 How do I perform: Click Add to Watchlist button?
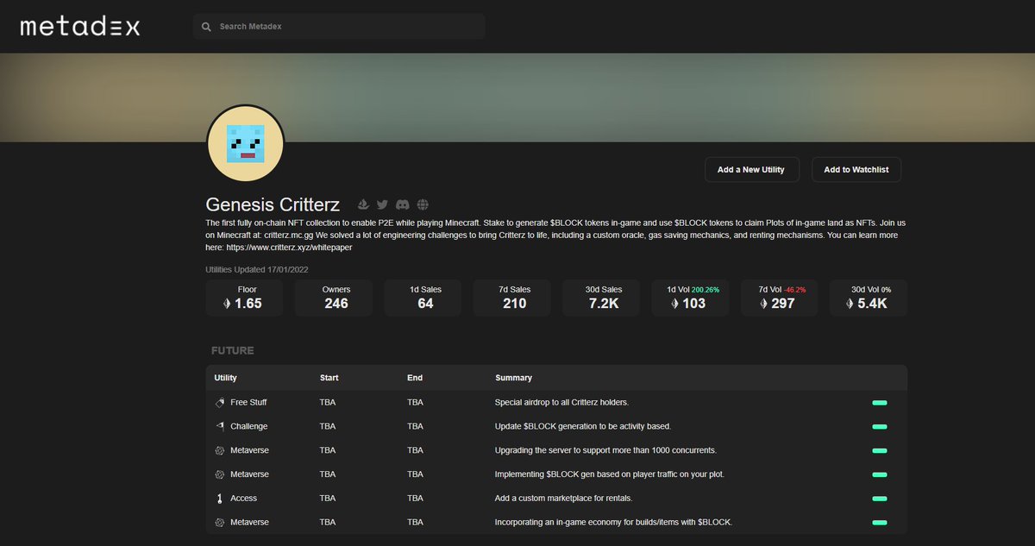pos(856,169)
